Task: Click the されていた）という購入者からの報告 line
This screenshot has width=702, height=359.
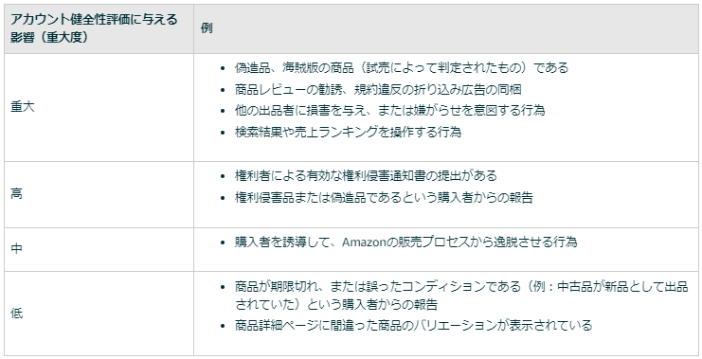Action: pos(335,304)
